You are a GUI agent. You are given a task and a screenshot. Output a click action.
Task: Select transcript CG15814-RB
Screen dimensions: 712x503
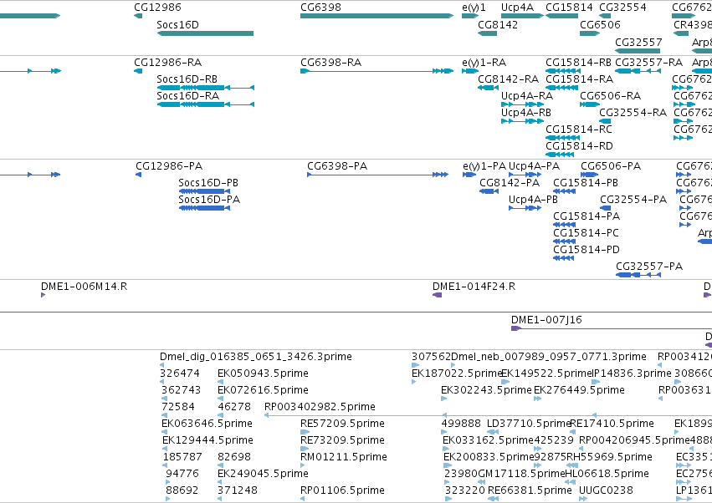coord(561,71)
